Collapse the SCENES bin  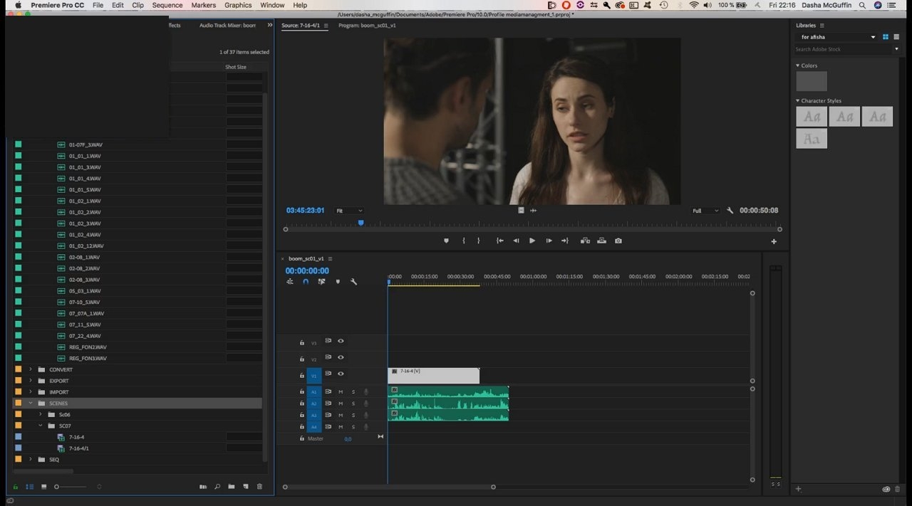click(x=30, y=404)
